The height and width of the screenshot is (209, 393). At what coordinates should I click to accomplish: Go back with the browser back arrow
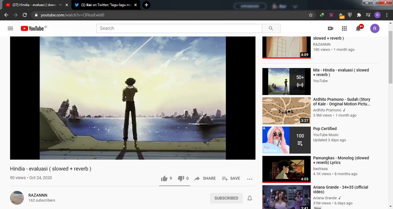point(6,15)
